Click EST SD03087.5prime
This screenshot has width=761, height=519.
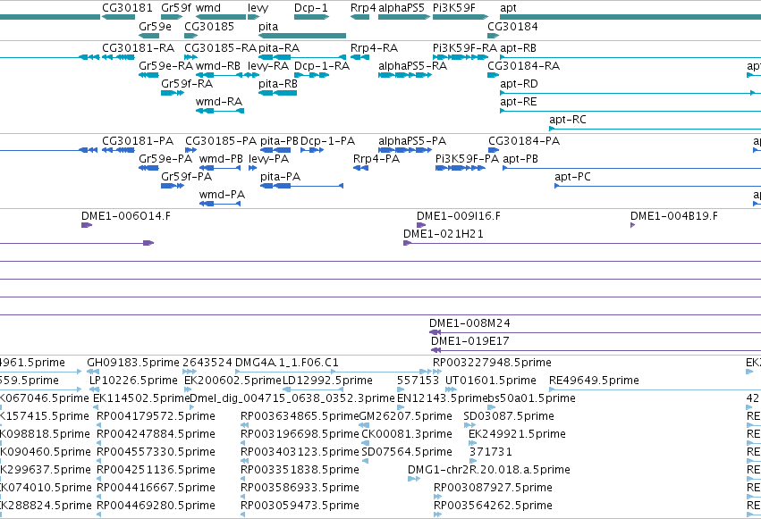click(509, 416)
